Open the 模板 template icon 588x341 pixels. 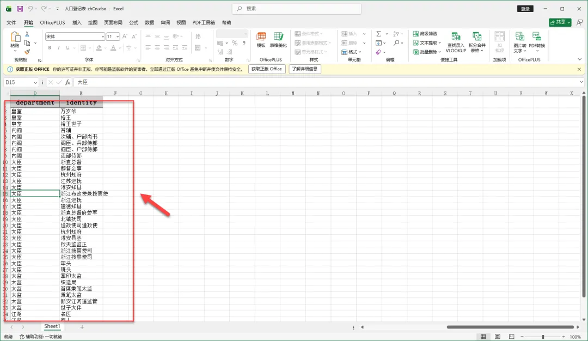coord(261,38)
